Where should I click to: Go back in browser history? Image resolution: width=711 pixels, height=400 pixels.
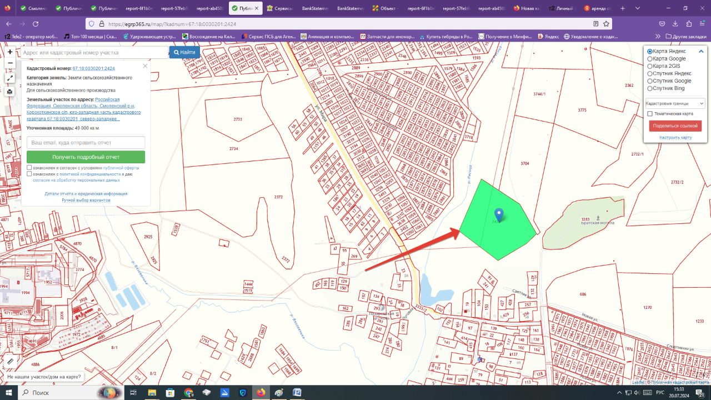(9, 24)
